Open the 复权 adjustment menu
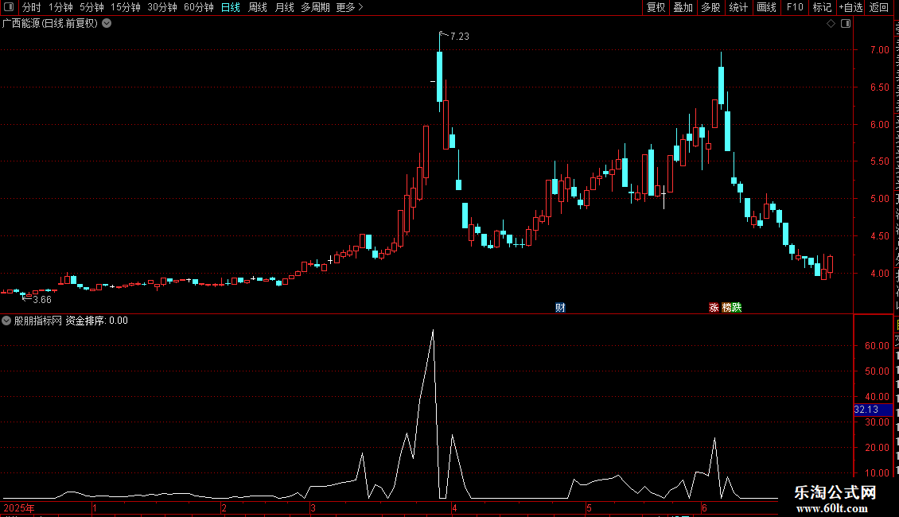Viewport: 899px width, 517px height. click(656, 7)
